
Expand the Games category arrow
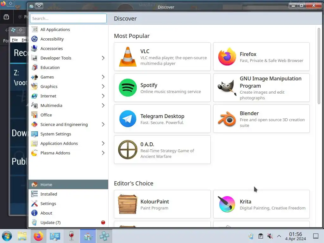pos(103,77)
